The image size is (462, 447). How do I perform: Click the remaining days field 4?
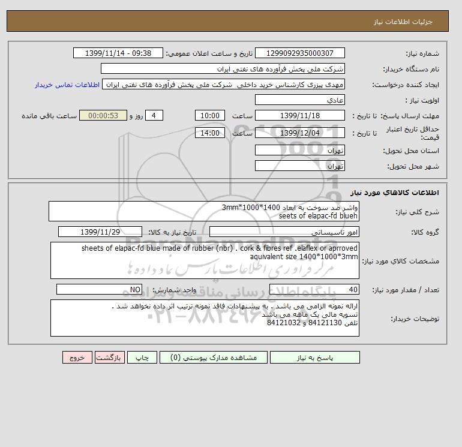click(x=154, y=115)
